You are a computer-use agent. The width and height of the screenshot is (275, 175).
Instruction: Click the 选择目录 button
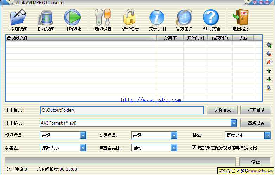[222, 110]
